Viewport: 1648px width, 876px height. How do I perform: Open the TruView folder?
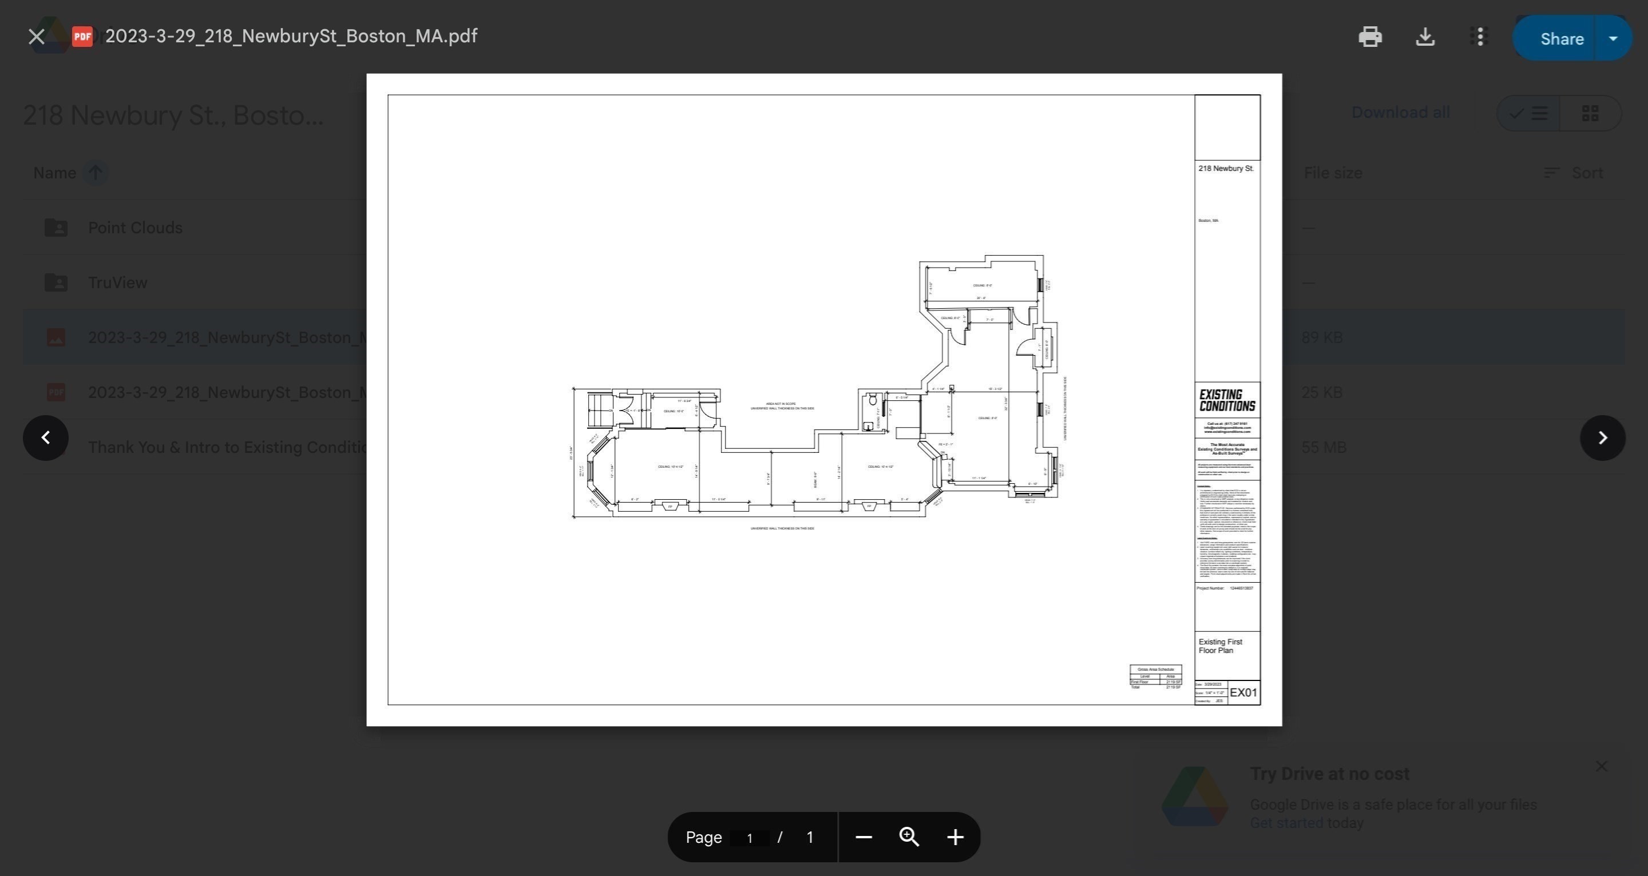coord(118,282)
